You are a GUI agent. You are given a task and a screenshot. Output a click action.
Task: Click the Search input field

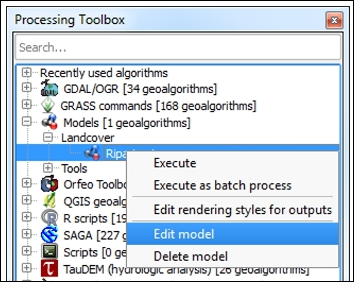click(178, 47)
